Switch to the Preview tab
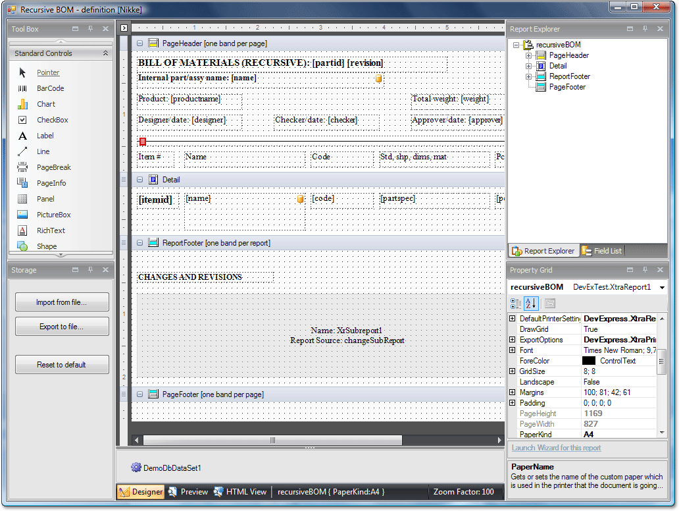Screen dimensions: 679x511 (x=188, y=491)
